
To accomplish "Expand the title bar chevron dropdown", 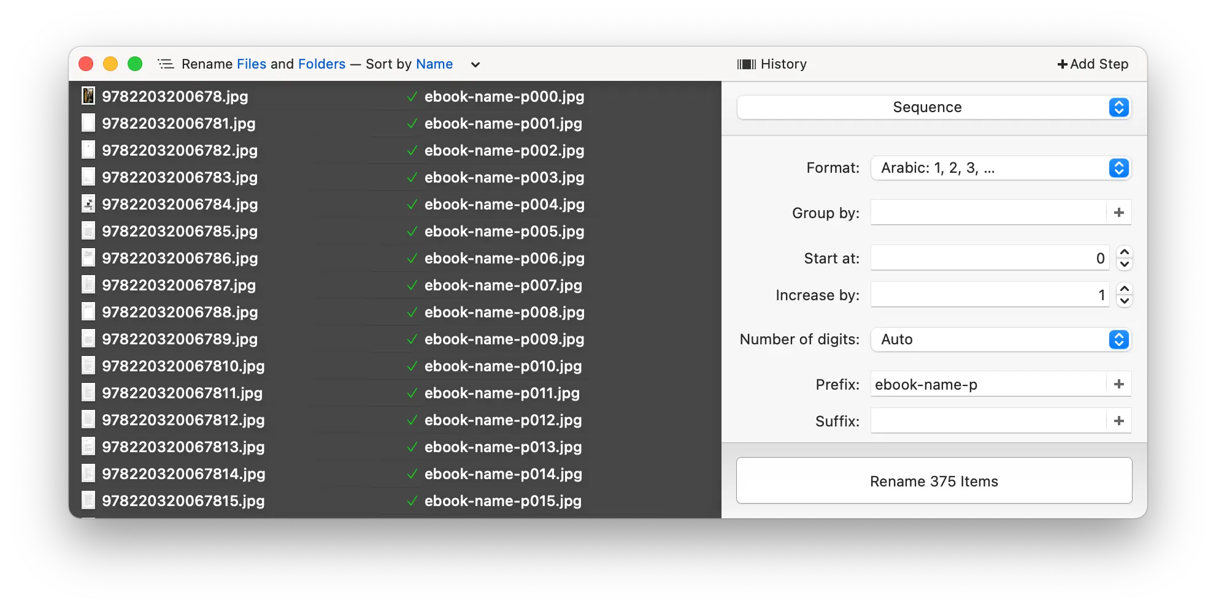I will [475, 64].
